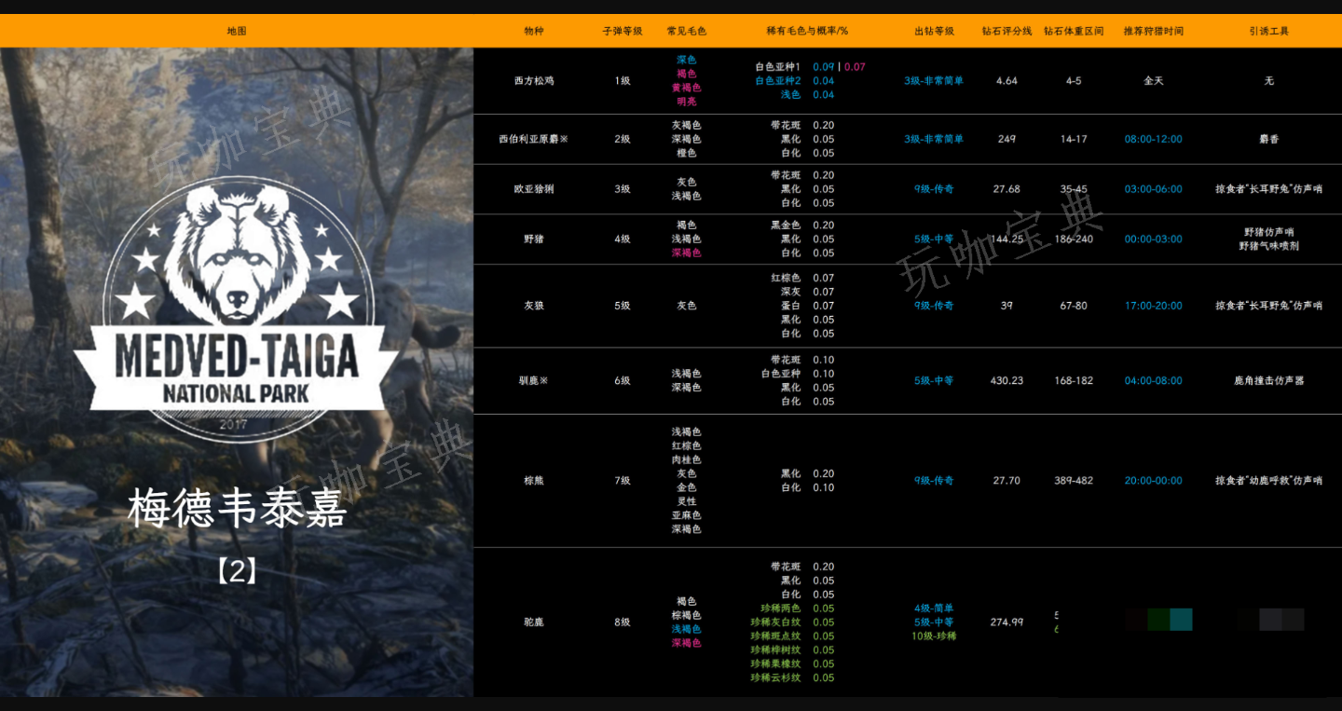
Task: Click the teal color block in 驼鹿 row
Action: [1181, 620]
